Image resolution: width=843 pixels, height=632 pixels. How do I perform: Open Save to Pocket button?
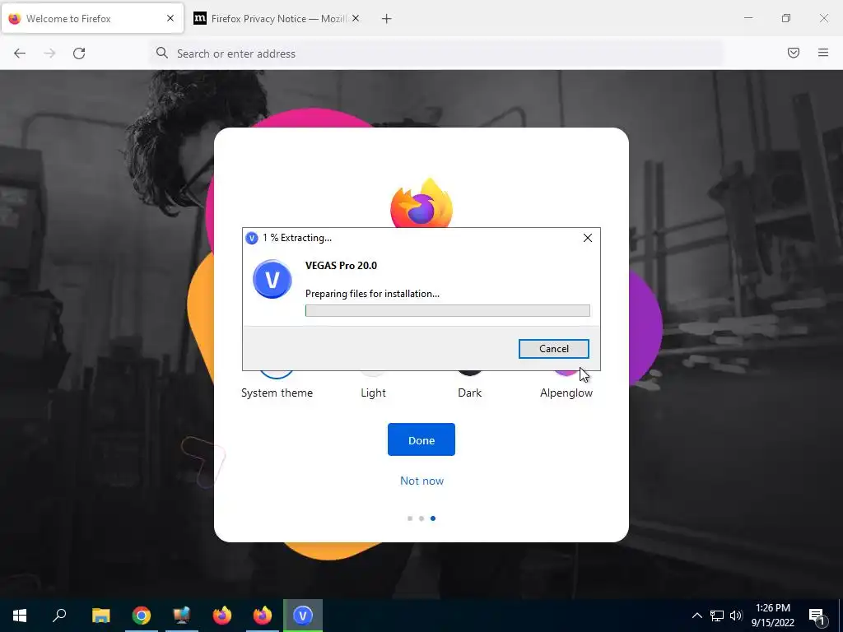point(793,53)
